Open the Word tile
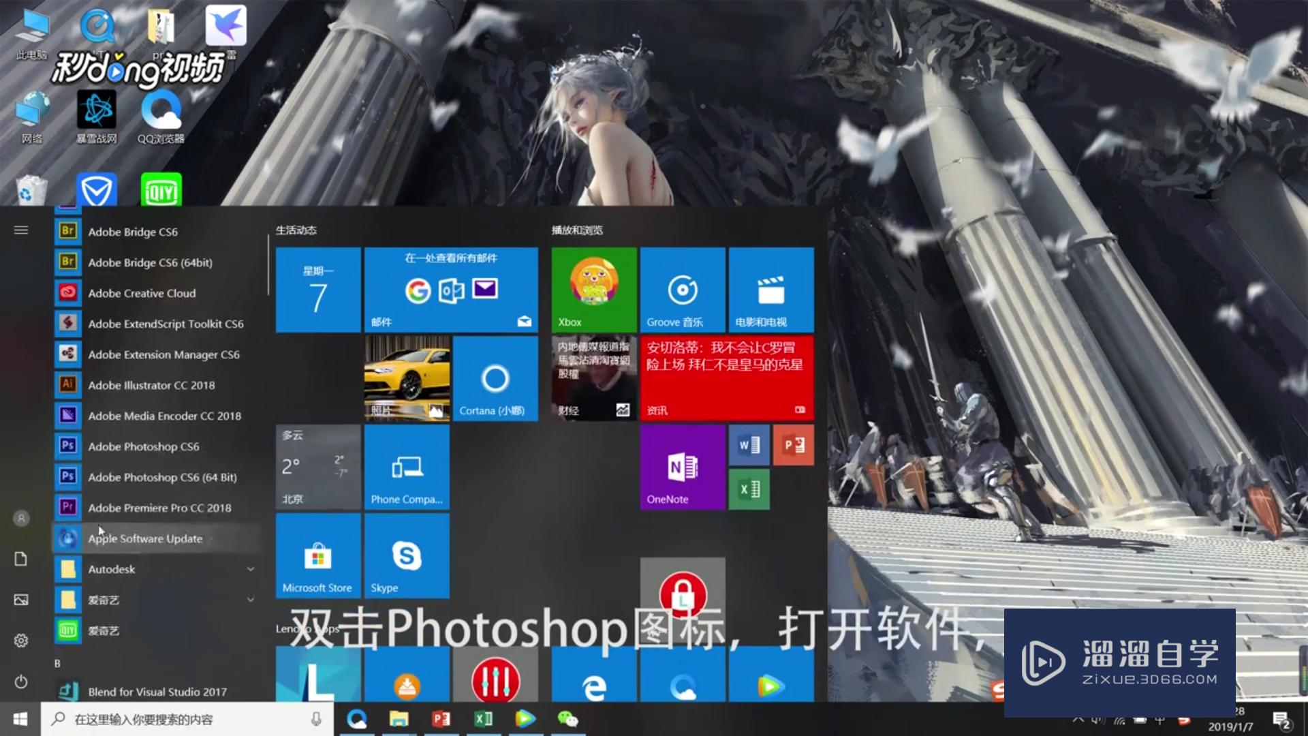This screenshot has height=736, width=1308. [749, 445]
